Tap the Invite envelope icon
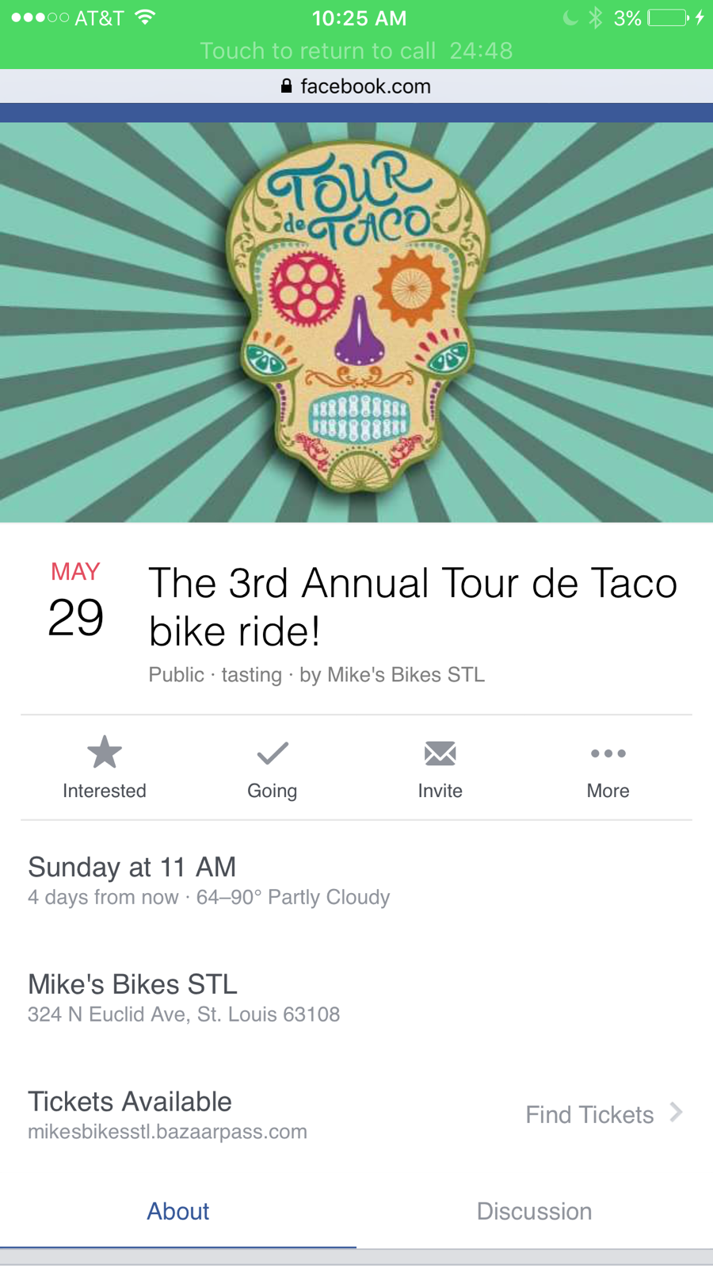The width and height of the screenshot is (713, 1269). coord(440,753)
